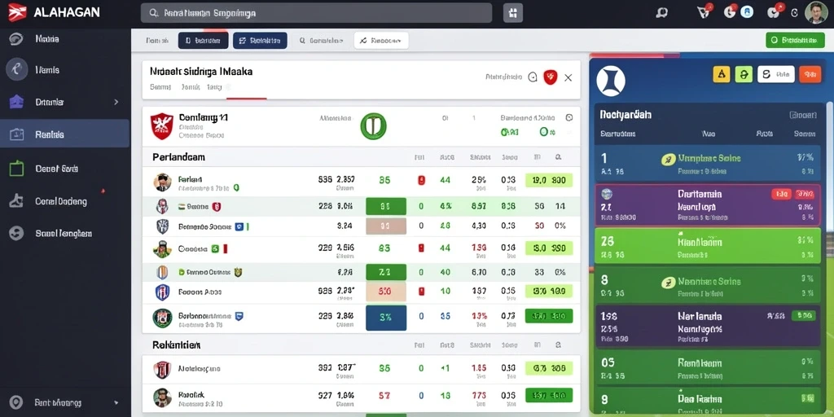The height and width of the screenshot is (417, 834).
Task: Open the chat bubble icon in the top bar
Action: (661, 13)
